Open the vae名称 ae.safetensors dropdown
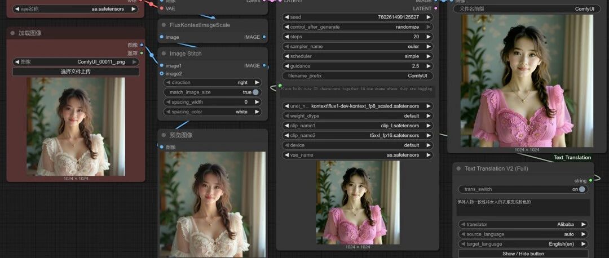Image resolution: width=609 pixels, height=258 pixels. point(76,8)
